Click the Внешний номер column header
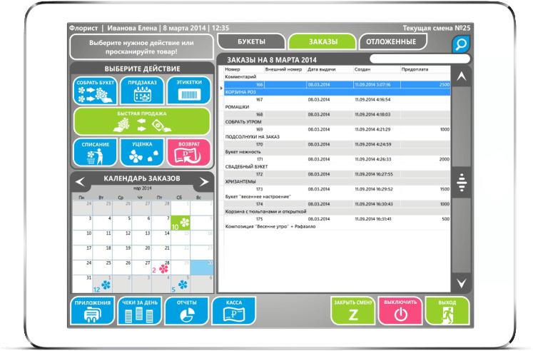 (x=285, y=69)
